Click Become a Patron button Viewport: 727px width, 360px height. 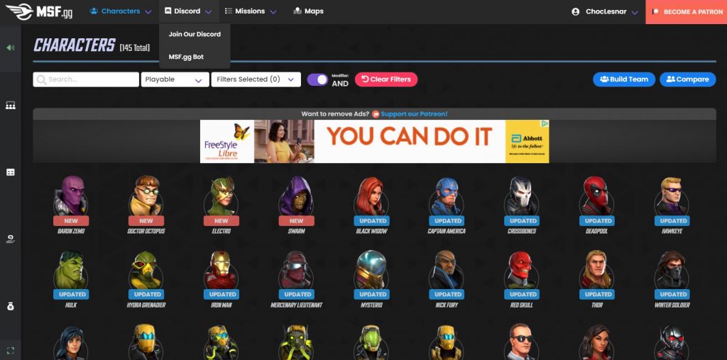coord(687,12)
